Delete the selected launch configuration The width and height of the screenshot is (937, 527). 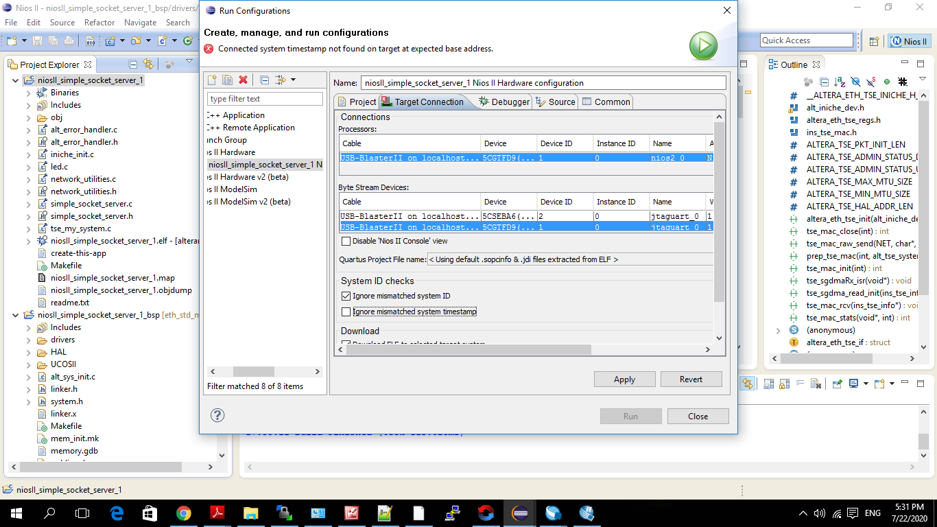pyautogui.click(x=242, y=80)
